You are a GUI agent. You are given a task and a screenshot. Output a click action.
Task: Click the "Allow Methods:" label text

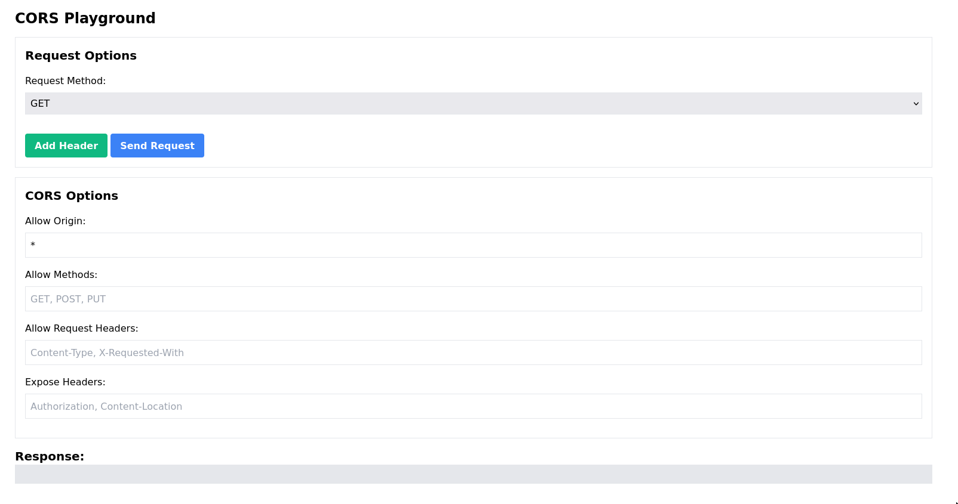(61, 275)
